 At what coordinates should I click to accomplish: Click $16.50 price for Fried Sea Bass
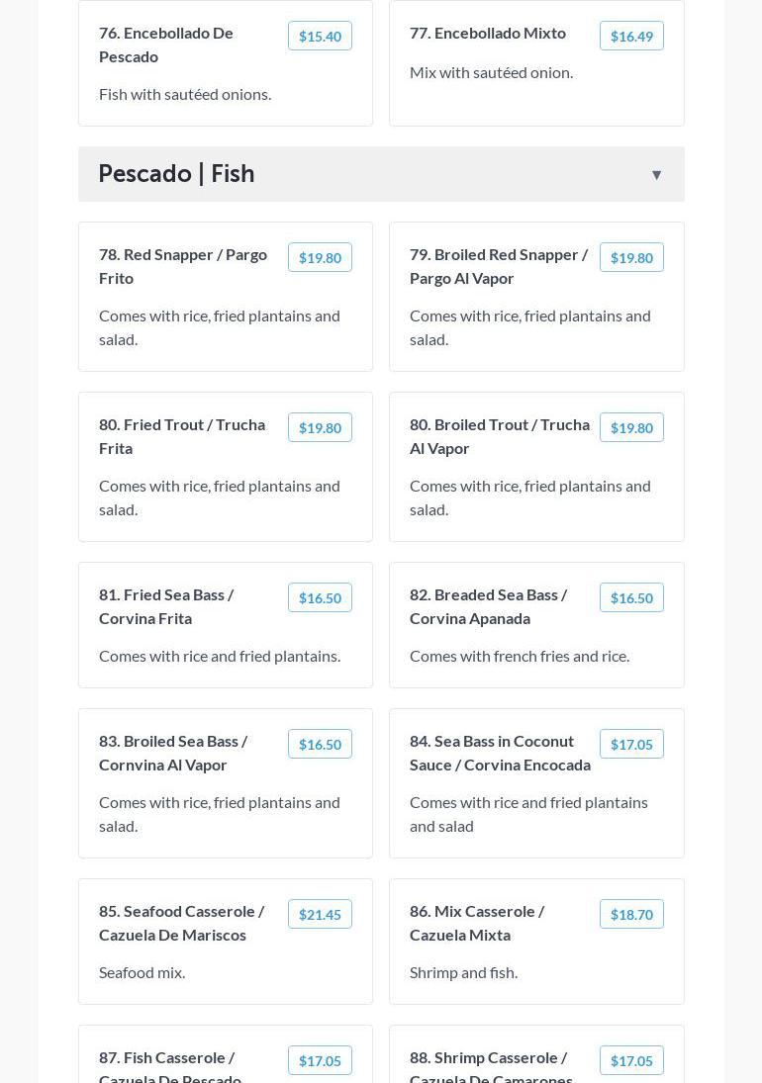coord(320,597)
